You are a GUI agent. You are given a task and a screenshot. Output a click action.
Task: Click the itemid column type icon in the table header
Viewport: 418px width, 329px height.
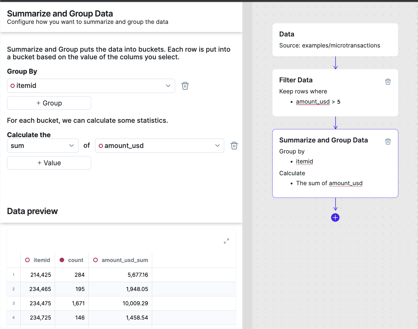coord(28,260)
